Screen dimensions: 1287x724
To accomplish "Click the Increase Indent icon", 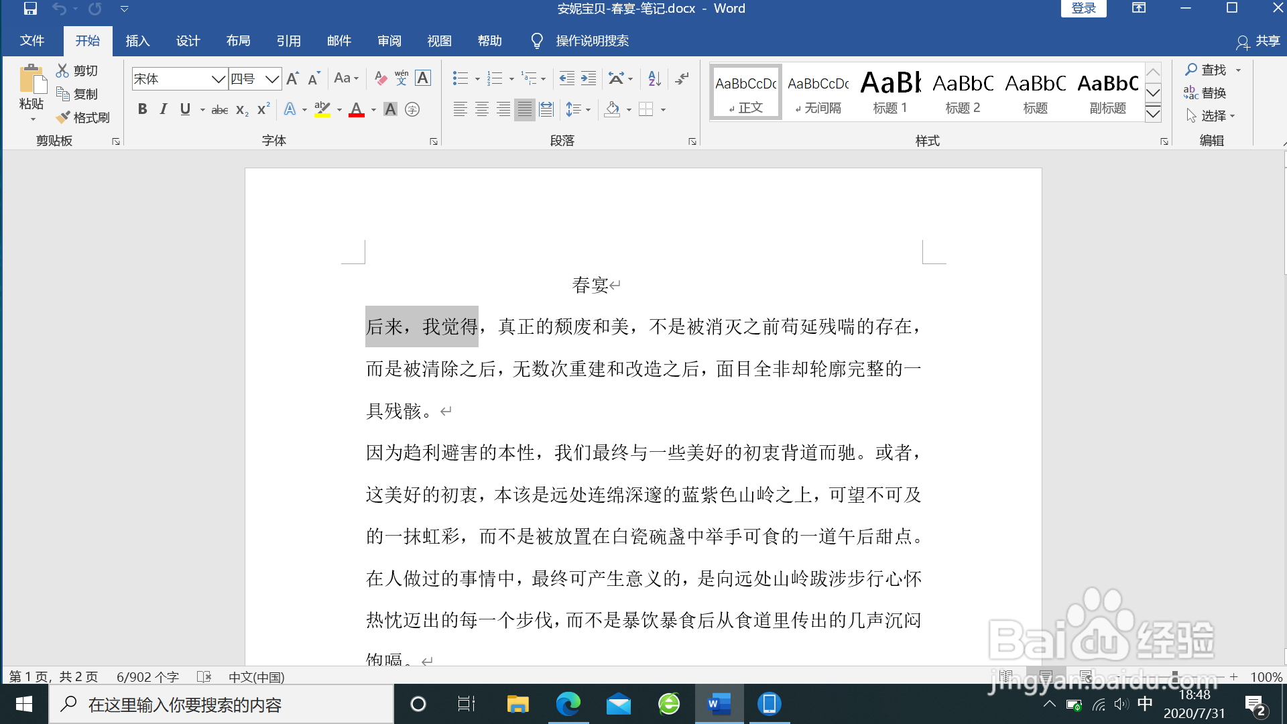I will 589,78.
